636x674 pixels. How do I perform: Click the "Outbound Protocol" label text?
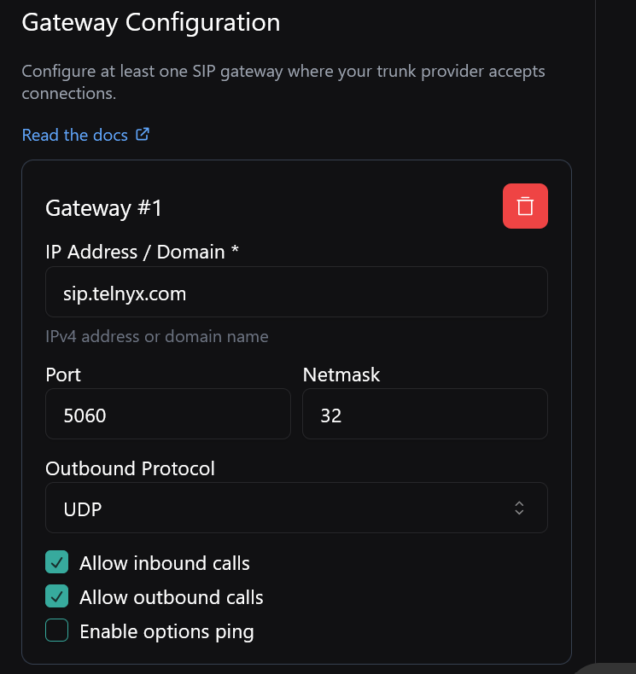(x=130, y=468)
